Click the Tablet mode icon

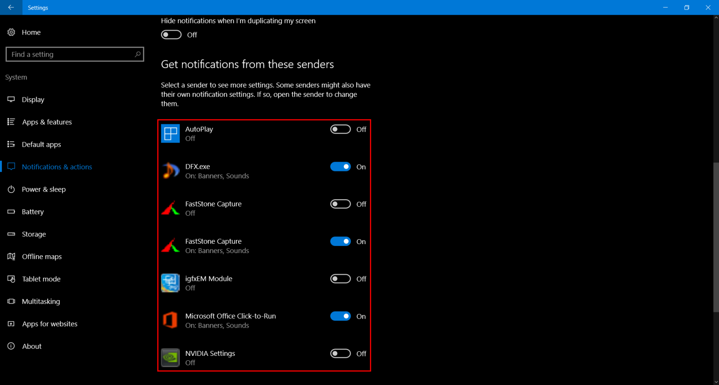click(11, 279)
